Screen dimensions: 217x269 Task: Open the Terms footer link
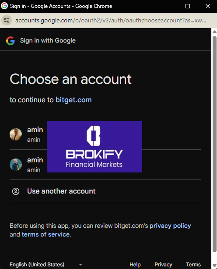pos(193,264)
